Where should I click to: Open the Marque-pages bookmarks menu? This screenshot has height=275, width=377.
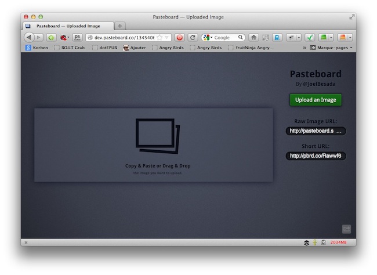[331, 48]
